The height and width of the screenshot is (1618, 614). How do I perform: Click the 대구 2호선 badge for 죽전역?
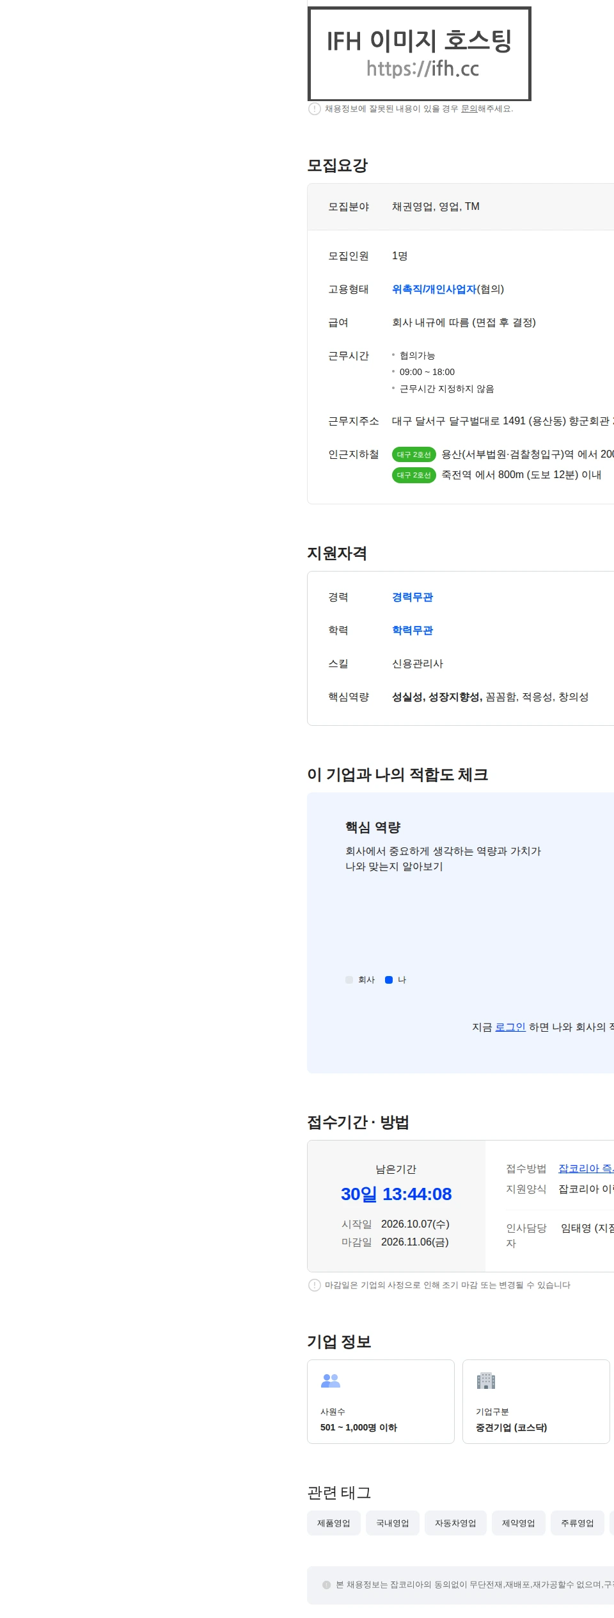(x=414, y=475)
